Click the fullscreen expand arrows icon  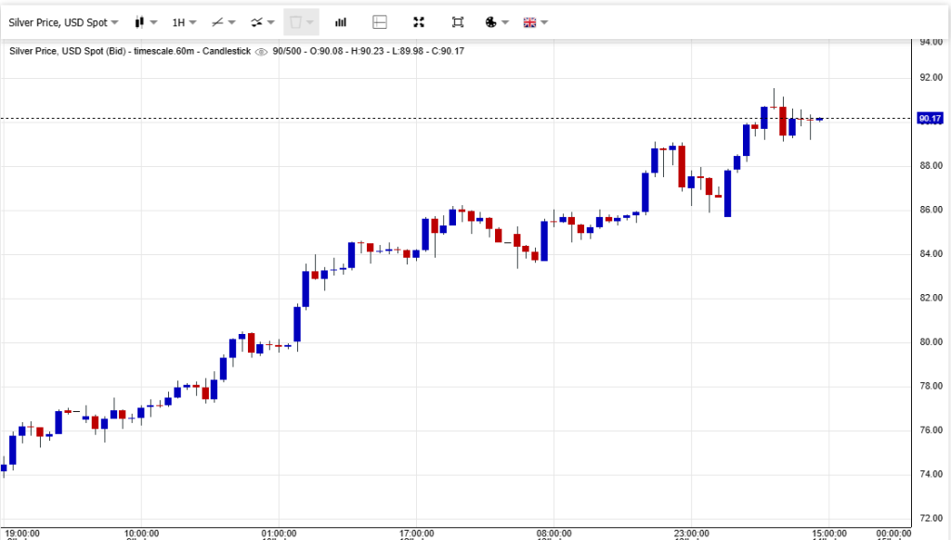point(418,21)
